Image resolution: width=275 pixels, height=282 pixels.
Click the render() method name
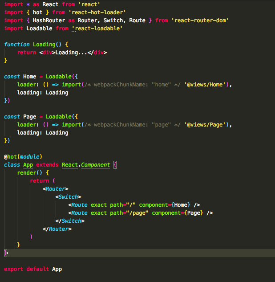tap(26, 173)
